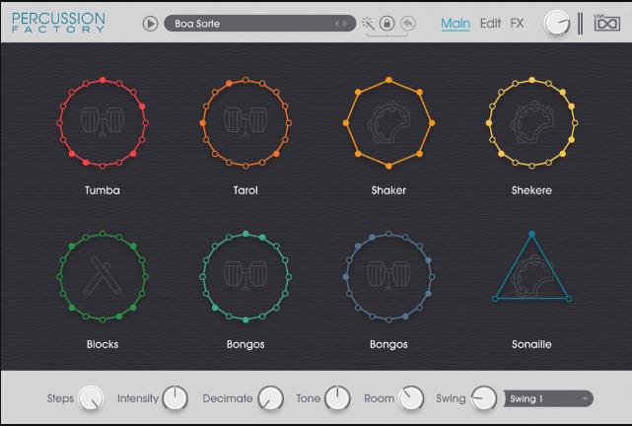Viewport: 632px width, 426px height.
Task: Open the Swing 1 dropdown
Action: 549,398
